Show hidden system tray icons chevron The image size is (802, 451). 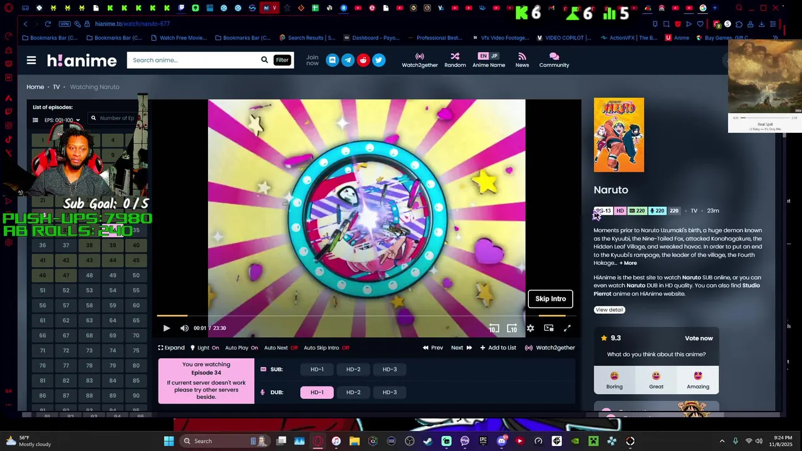point(722,441)
